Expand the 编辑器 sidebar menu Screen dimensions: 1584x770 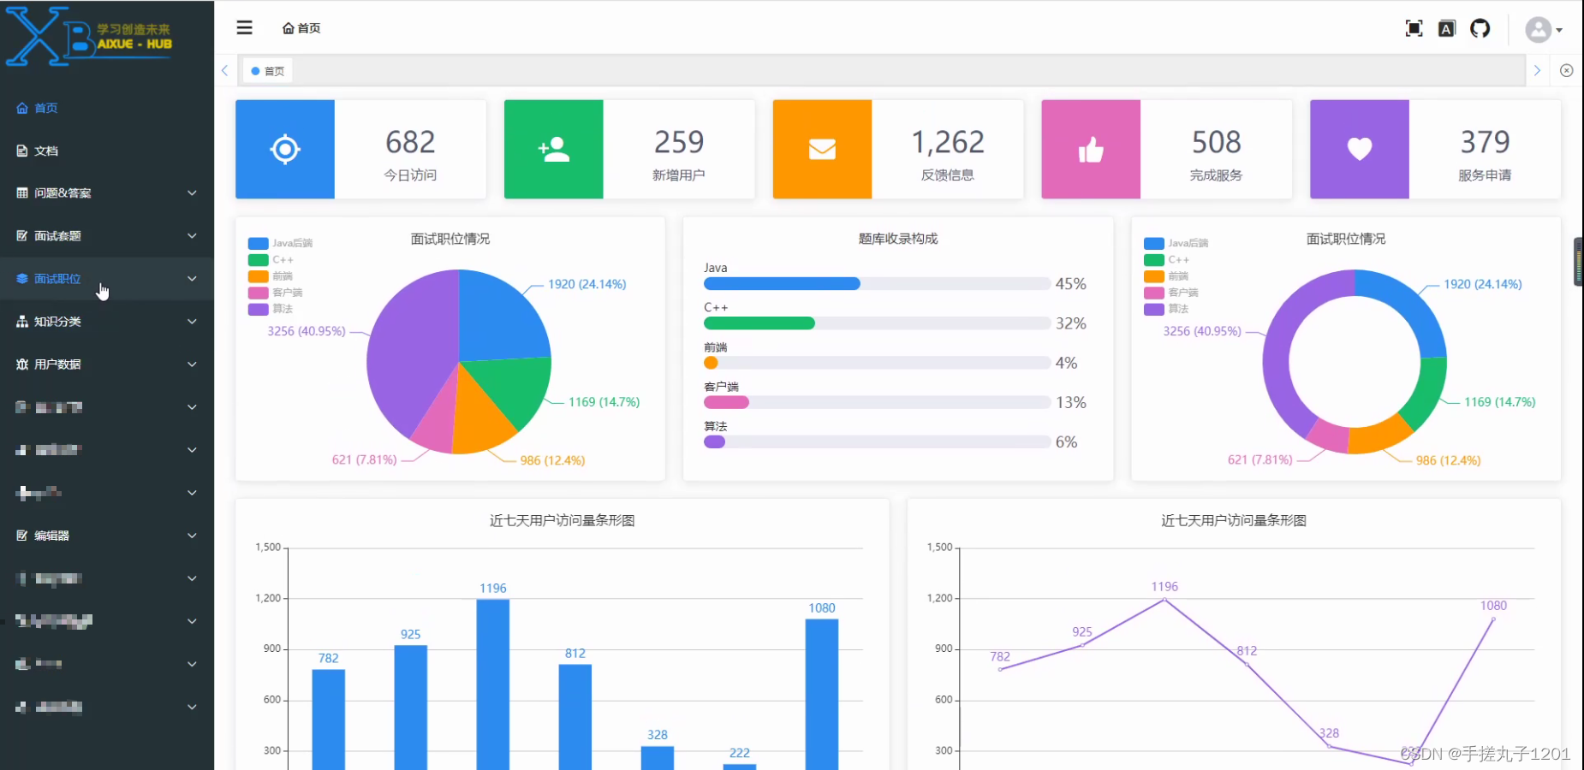click(x=107, y=536)
